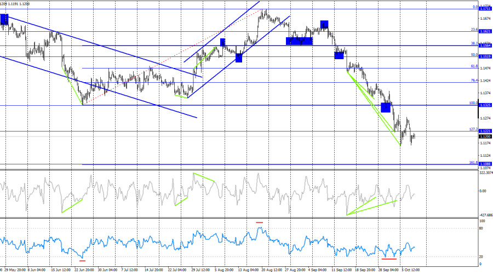Click the 1.1424 axis price value
This screenshot has height=274, width=493.
pos(485,81)
